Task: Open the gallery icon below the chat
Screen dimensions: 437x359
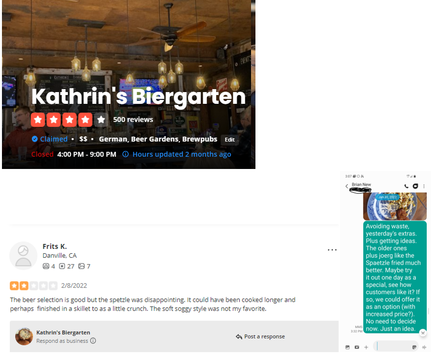Action: [347, 347]
